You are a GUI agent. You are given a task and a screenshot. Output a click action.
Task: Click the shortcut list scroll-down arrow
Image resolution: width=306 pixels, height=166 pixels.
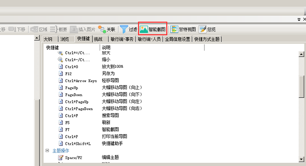click(x=302, y=159)
